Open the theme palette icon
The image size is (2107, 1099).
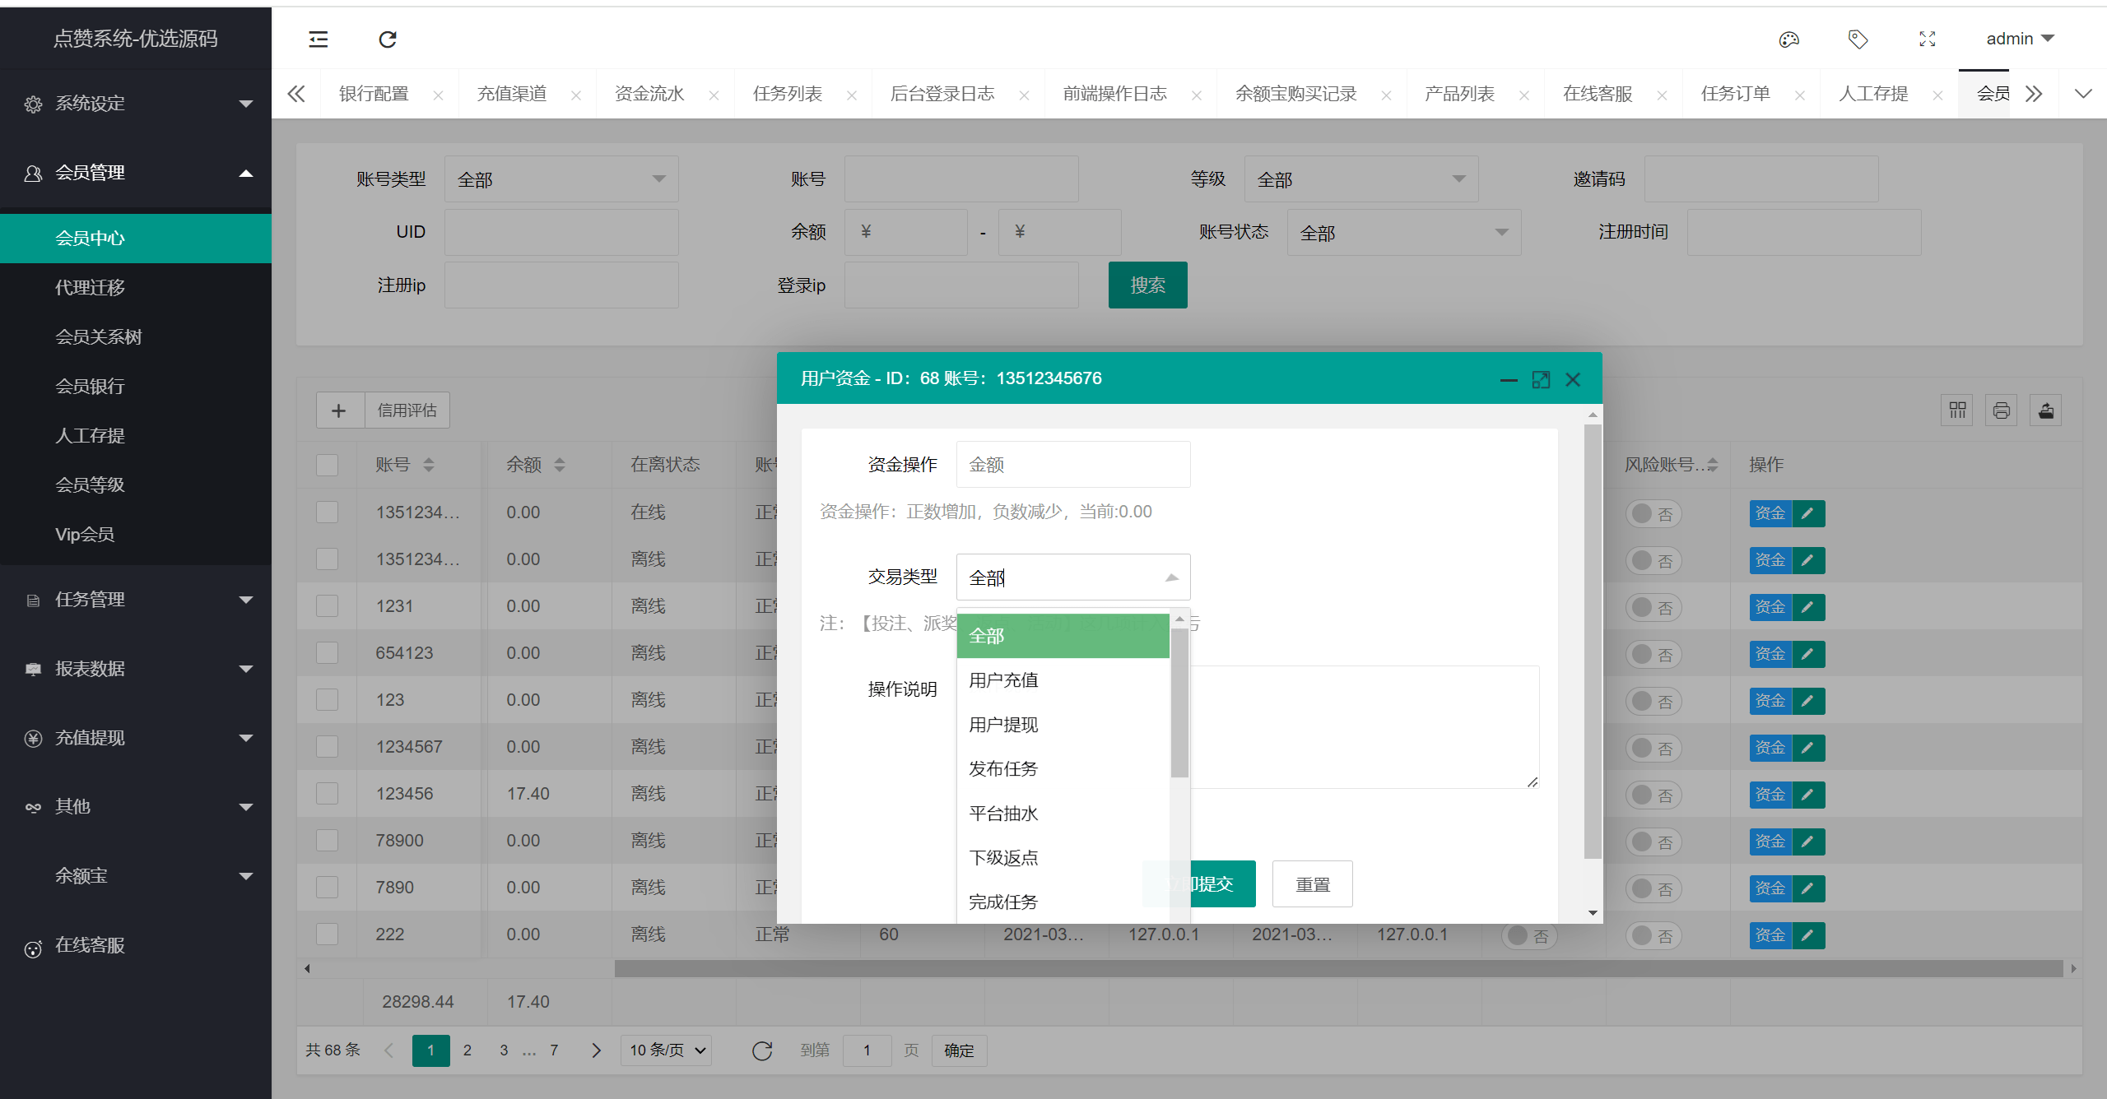point(1788,39)
